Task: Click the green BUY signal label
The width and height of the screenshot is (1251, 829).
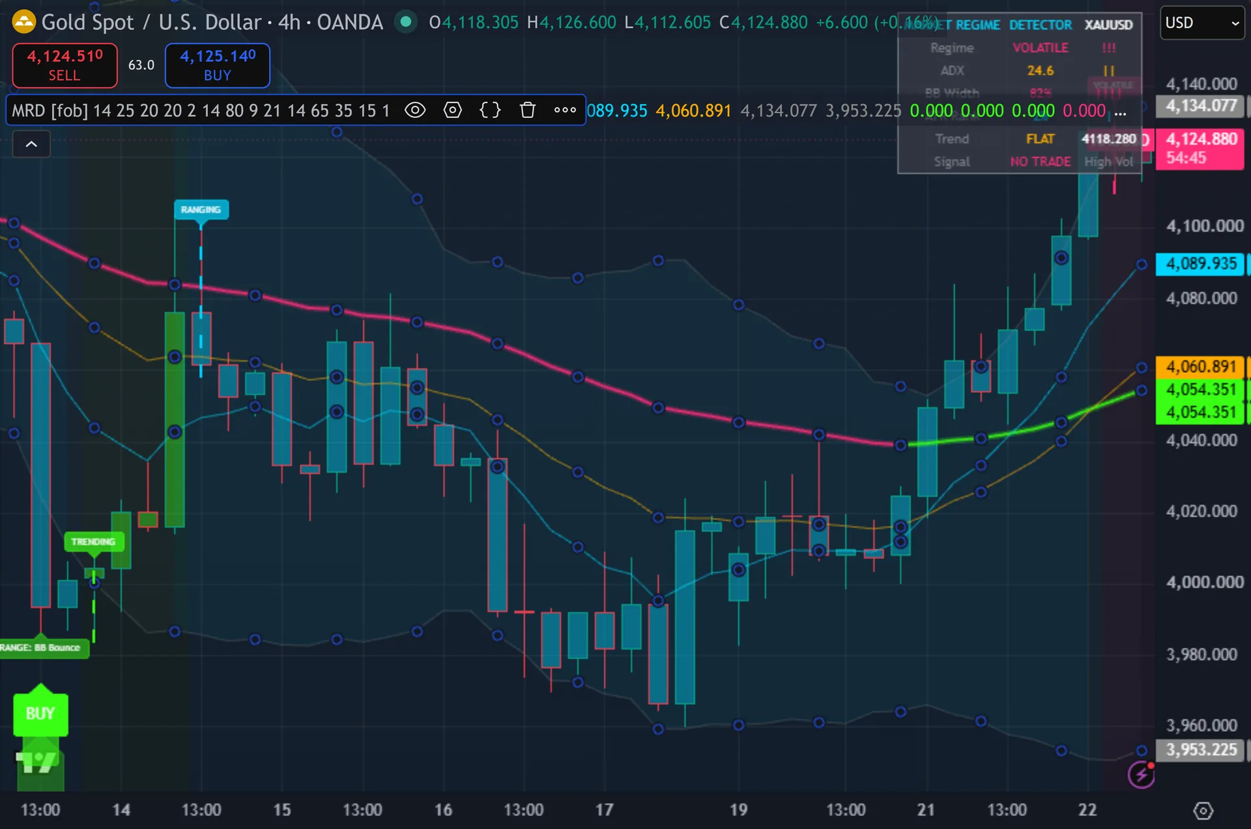Action: click(40, 713)
